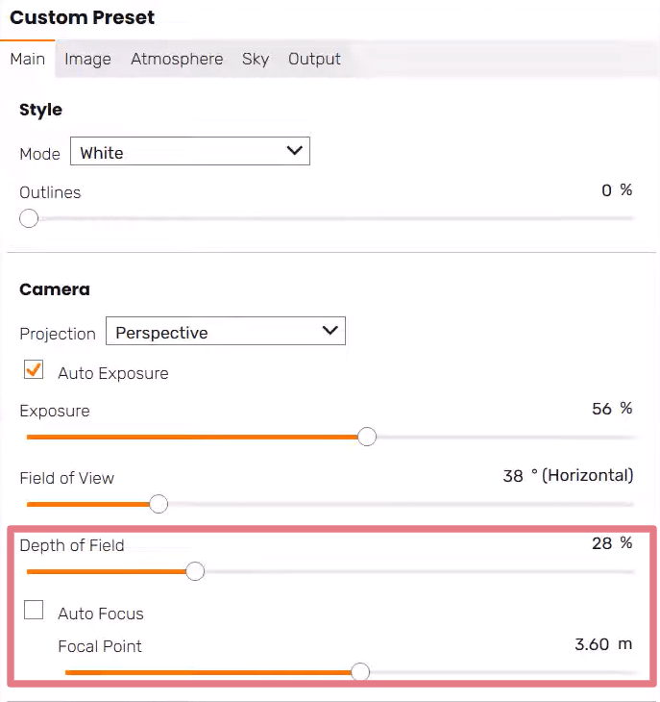
Task: Click the Outlines slider handle
Action: 29,218
